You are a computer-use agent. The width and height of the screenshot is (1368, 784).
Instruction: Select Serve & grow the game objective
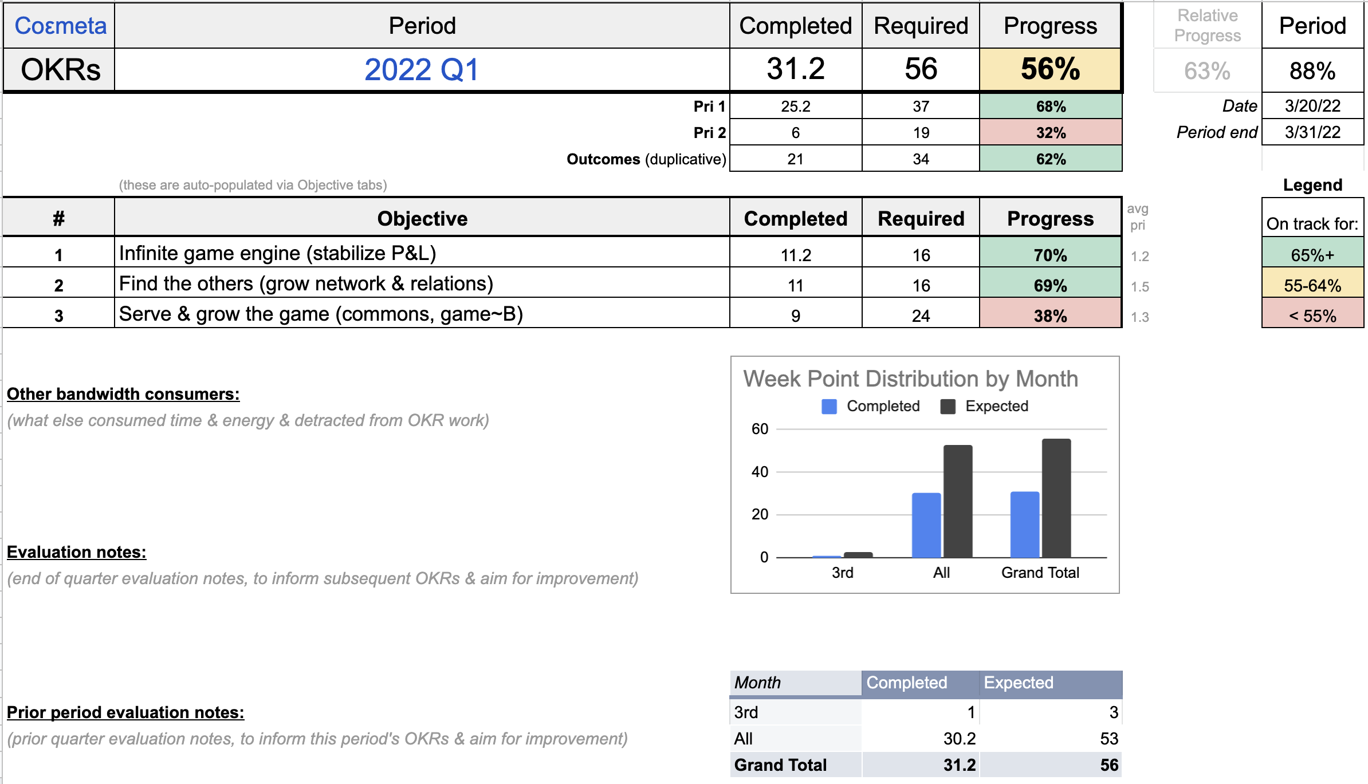point(321,314)
